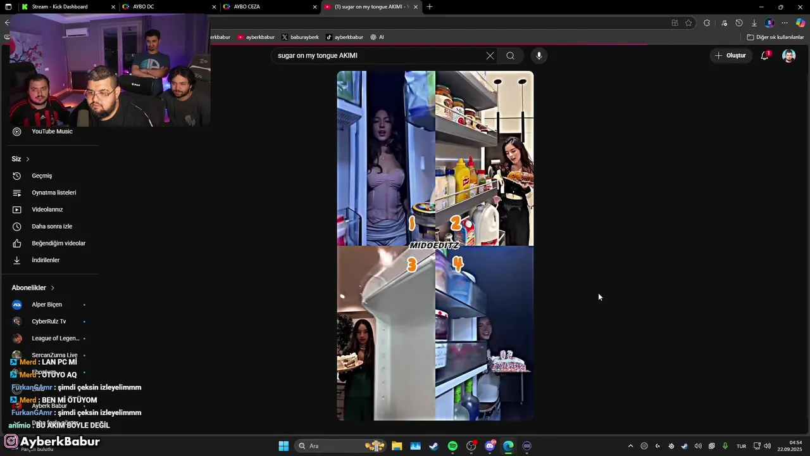Viewport: 810px width, 456px height.
Task: Click the short video thumbnail numbered 1
Action: coord(386,158)
